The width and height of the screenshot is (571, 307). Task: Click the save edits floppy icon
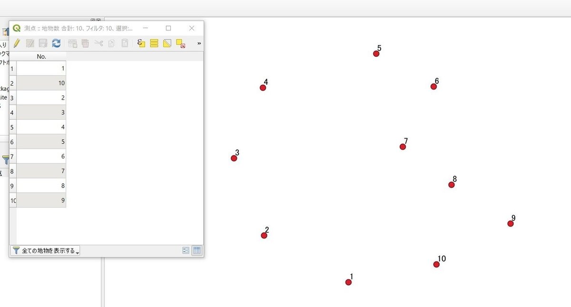[43, 43]
